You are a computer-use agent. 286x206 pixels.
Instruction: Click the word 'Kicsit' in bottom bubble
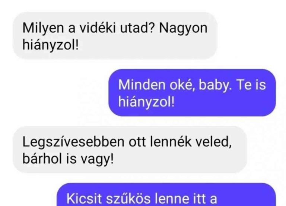click(84, 199)
